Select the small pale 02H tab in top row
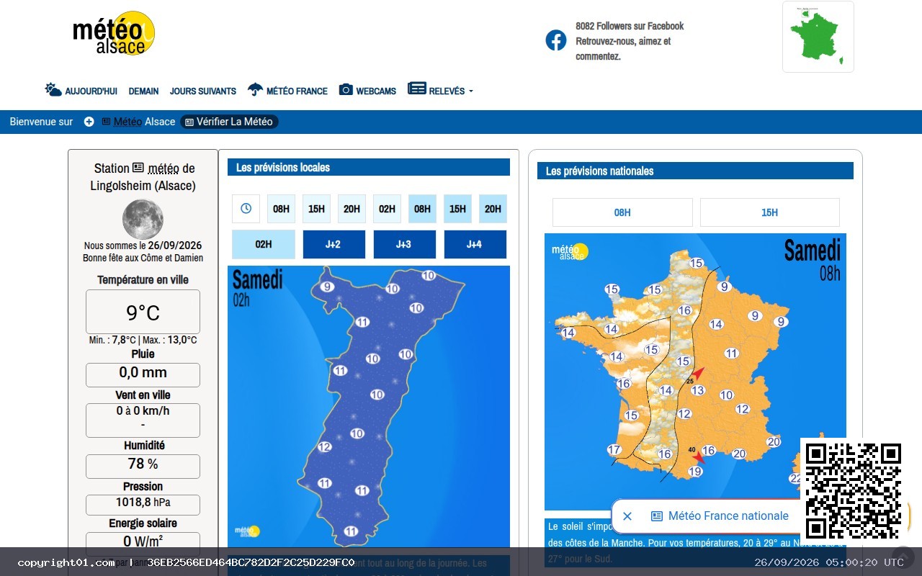The height and width of the screenshot is (576, 922). [387, 209]
